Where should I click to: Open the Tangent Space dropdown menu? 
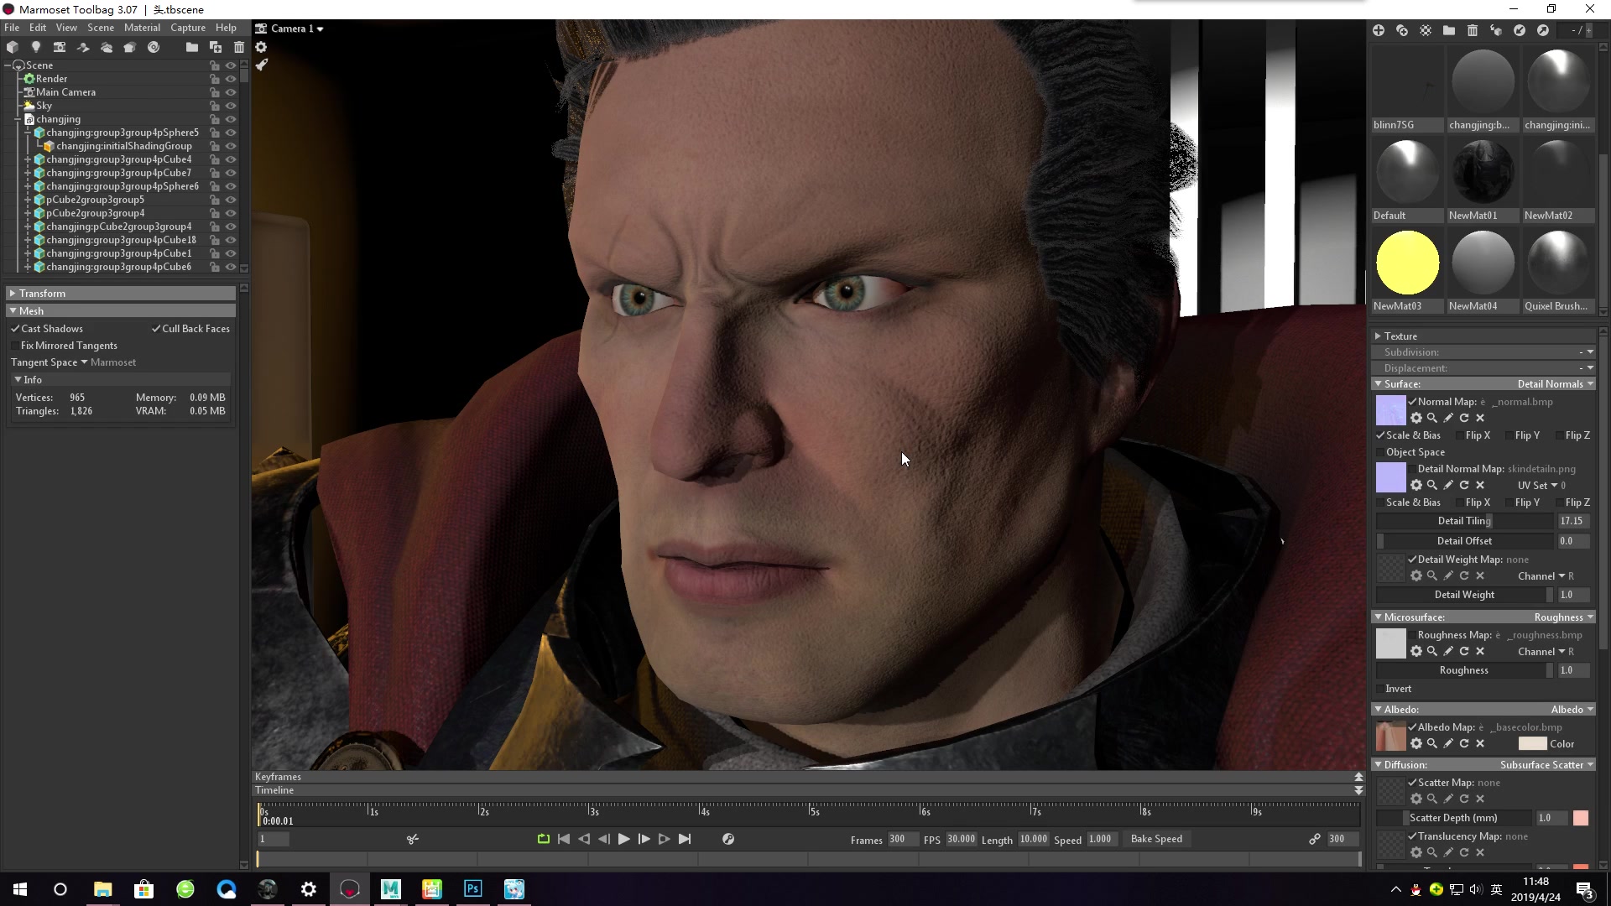83,362
